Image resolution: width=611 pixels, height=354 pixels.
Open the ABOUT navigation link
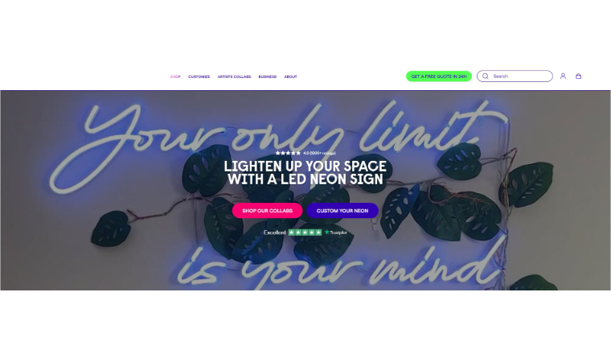(290, 76)
